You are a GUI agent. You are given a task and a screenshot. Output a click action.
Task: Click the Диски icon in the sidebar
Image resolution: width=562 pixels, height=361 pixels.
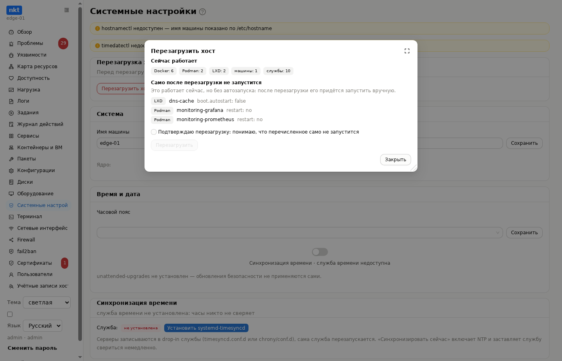tap(11, 182)
